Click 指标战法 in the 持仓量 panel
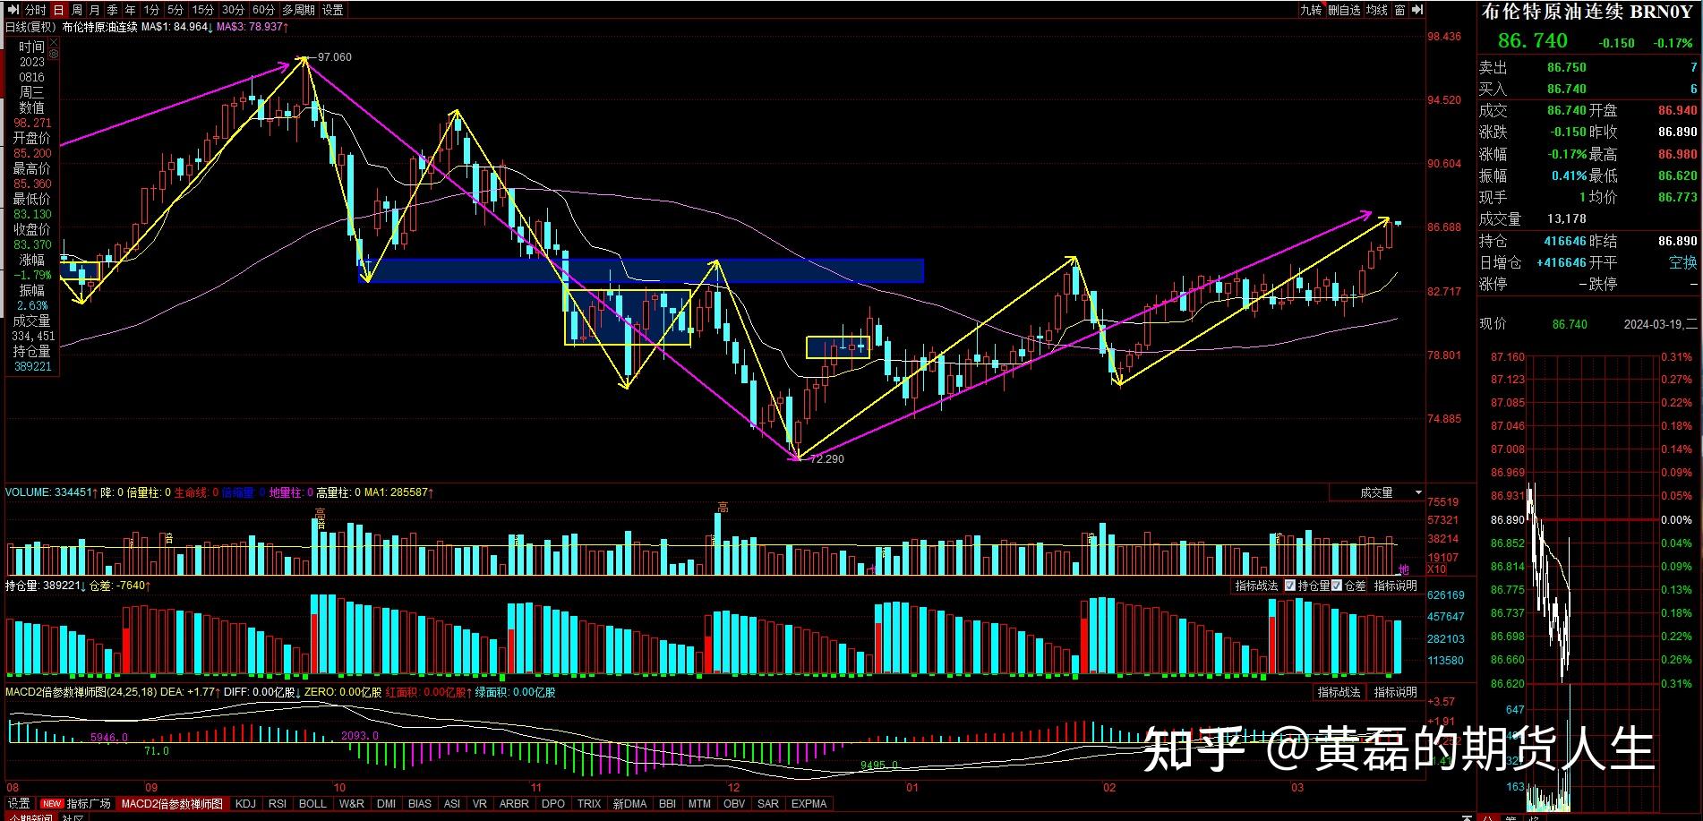 (x=1256, y=586)
